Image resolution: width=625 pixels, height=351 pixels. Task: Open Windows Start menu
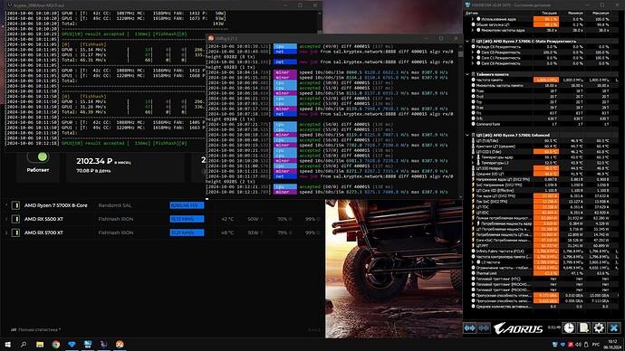(x=7, y=345)
